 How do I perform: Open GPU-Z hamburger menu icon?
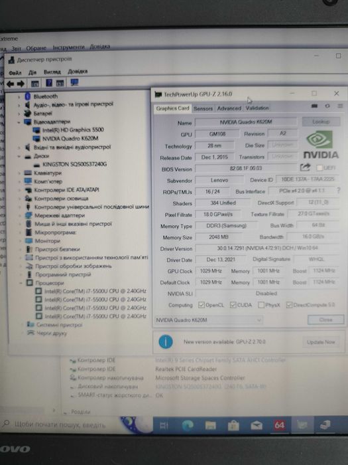tap(340, 106)
